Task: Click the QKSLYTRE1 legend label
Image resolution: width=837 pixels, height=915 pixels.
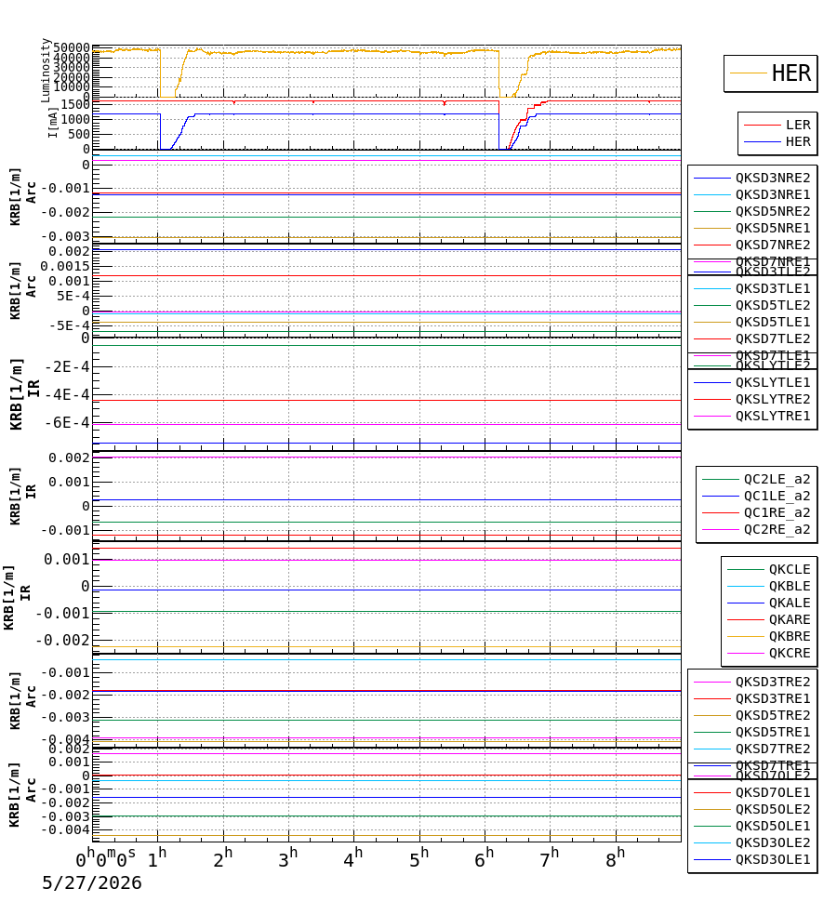Action: pos(772,416)
